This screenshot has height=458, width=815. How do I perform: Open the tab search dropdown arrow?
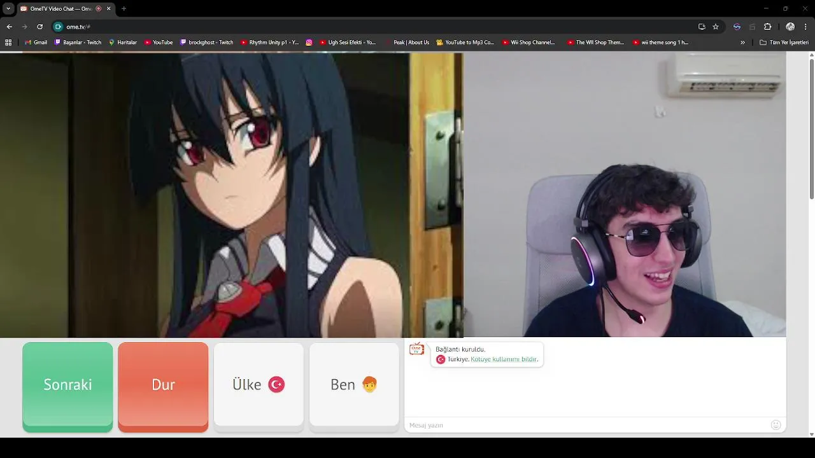click(x=8, y=9)
